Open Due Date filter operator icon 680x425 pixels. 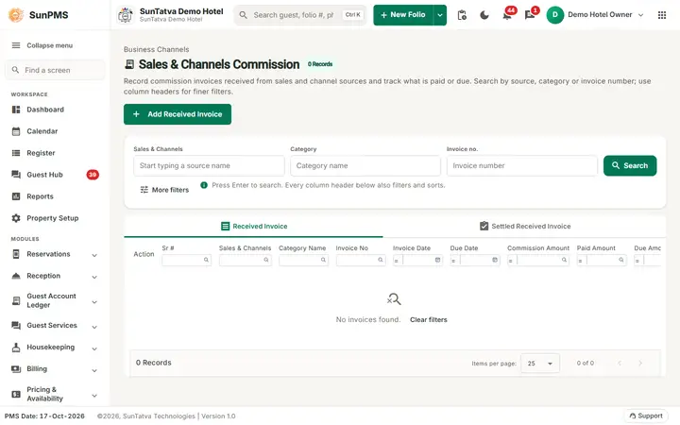point(453,261)
